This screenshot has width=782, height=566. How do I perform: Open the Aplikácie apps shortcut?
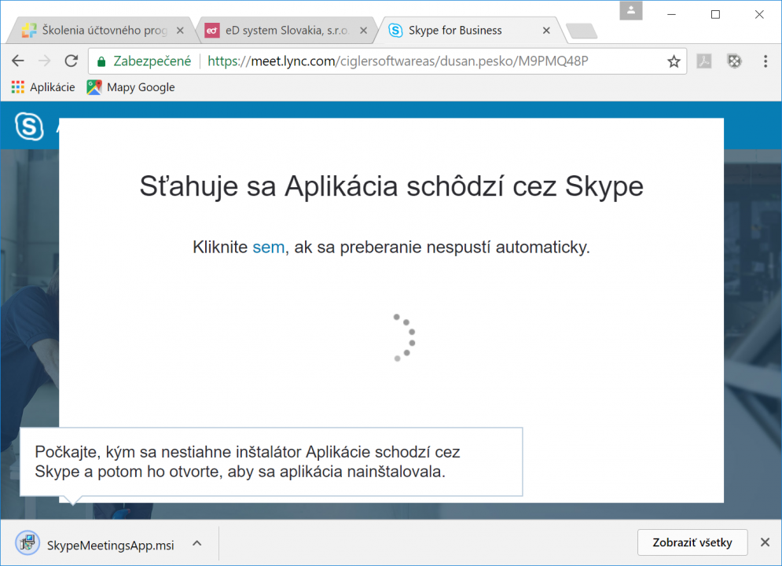pos(43,87)
